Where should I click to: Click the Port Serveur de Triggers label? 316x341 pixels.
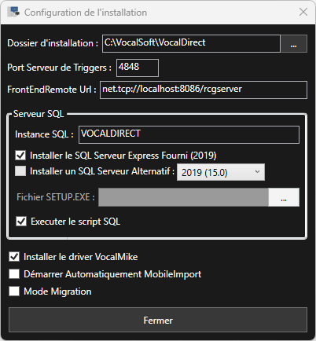click(x=59, y=68)
